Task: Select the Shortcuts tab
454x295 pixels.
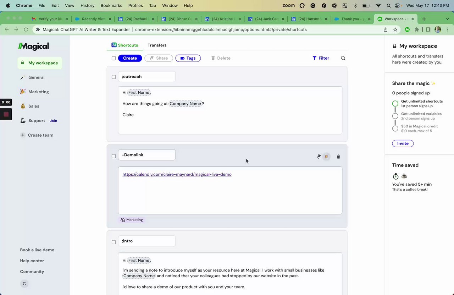Action: (x=124, y=45)
